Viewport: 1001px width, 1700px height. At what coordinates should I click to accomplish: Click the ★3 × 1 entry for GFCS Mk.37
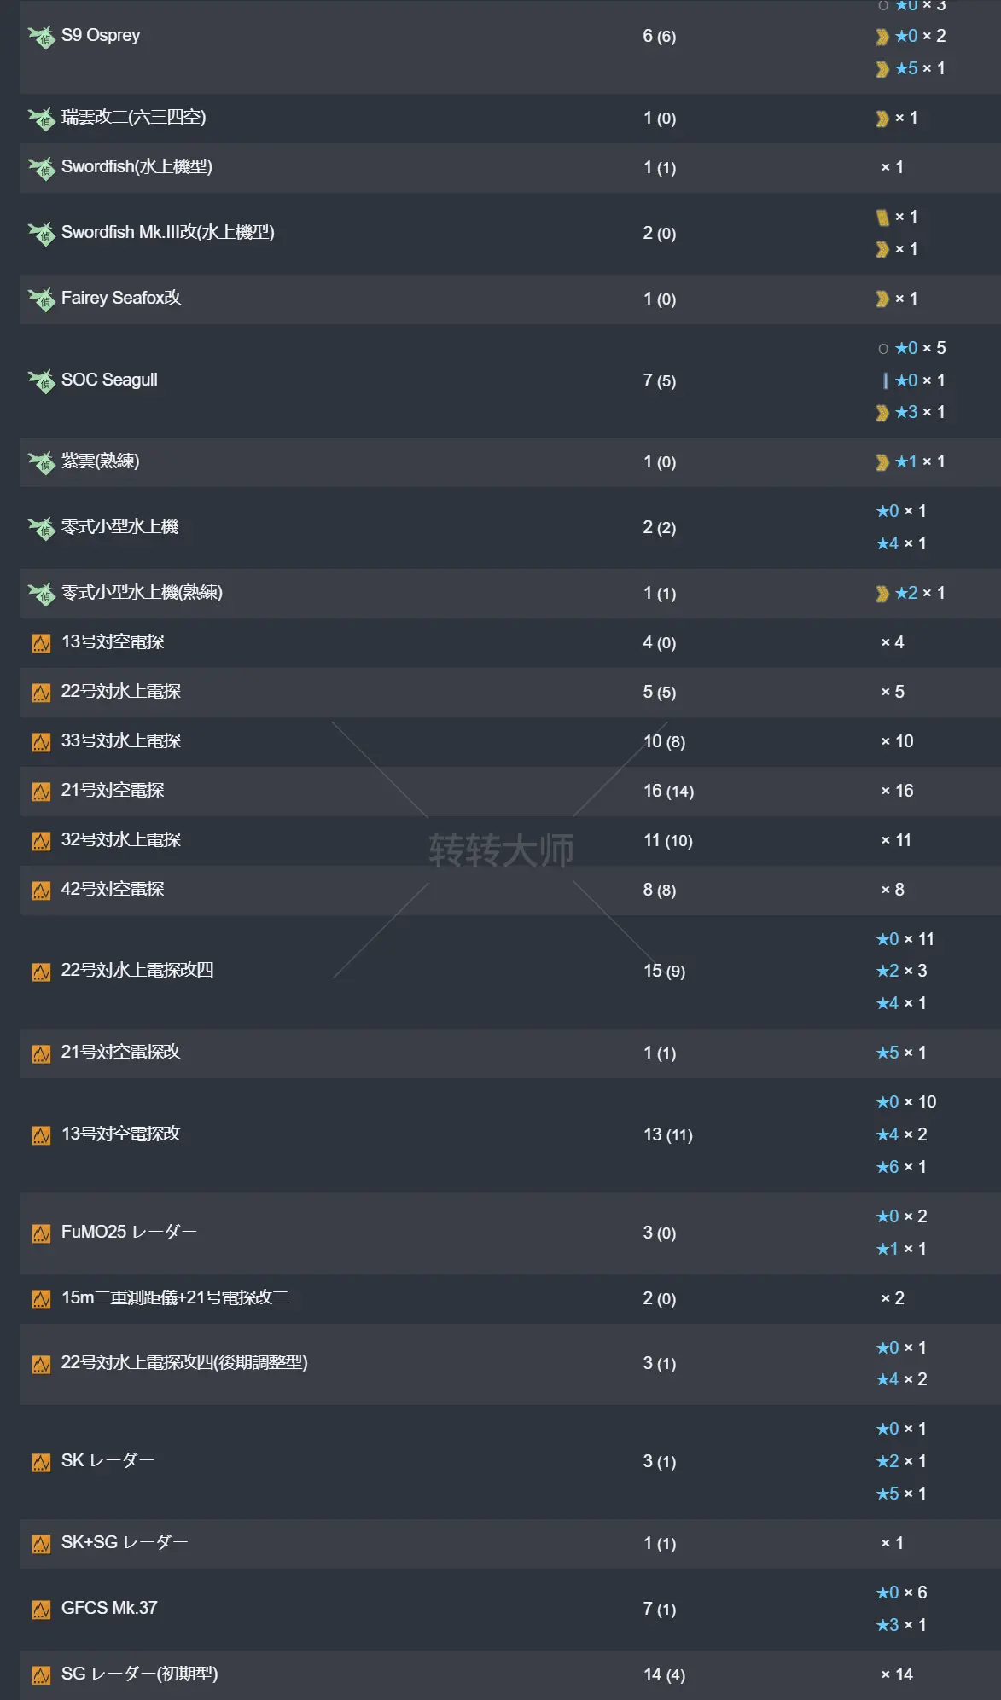click(x=901, y=1626)
